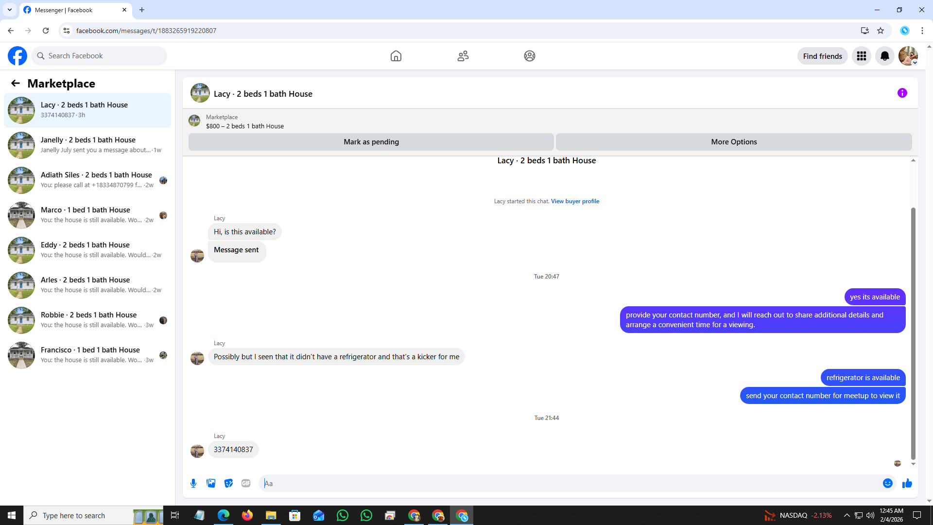Viewport: 933px width, 525px height.
Task: Open emoji picker in message box
Action: pyautogui.click(x=887, y=483)
